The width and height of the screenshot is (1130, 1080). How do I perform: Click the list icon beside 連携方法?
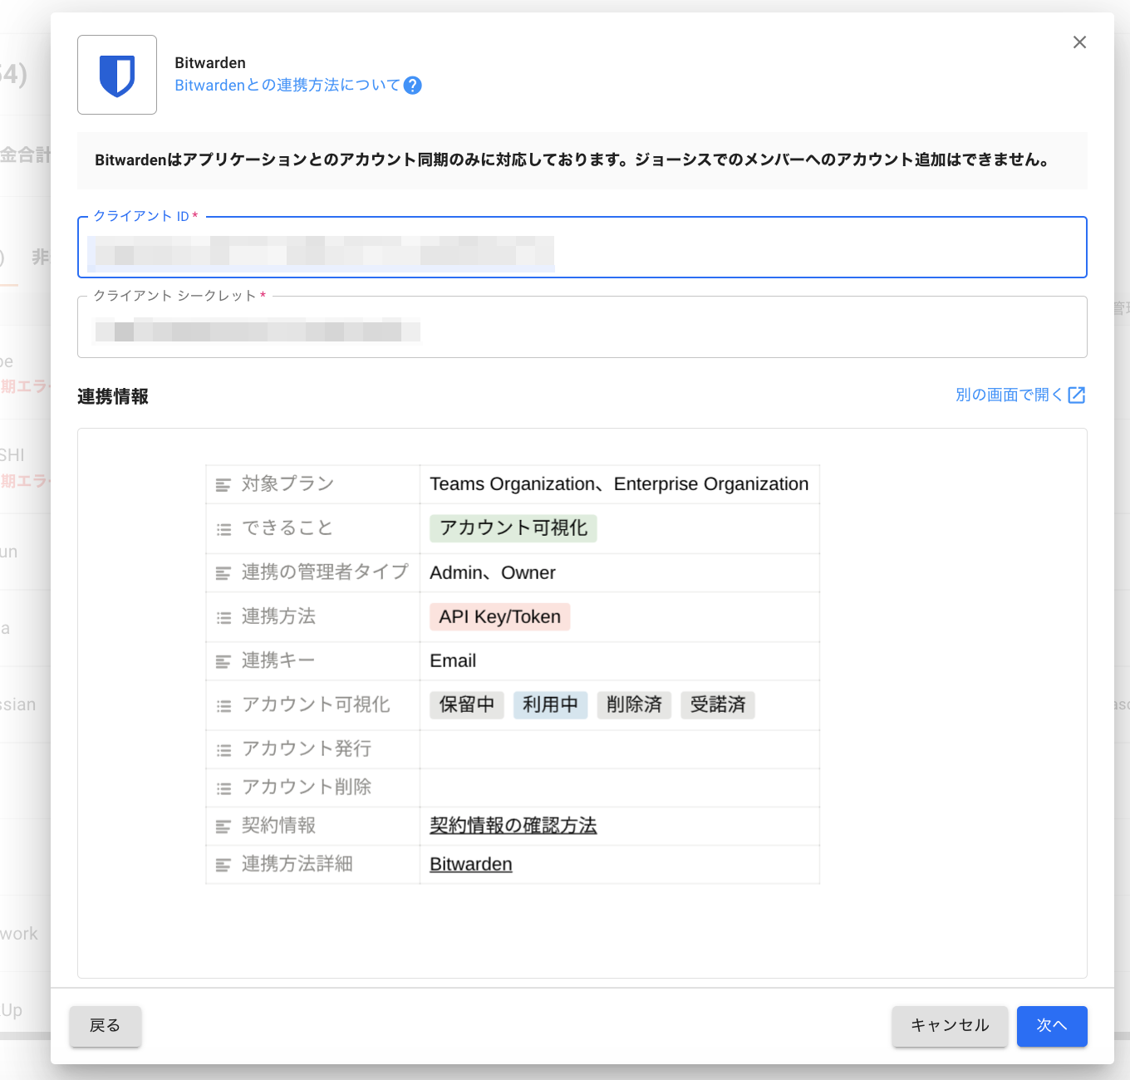224,618
